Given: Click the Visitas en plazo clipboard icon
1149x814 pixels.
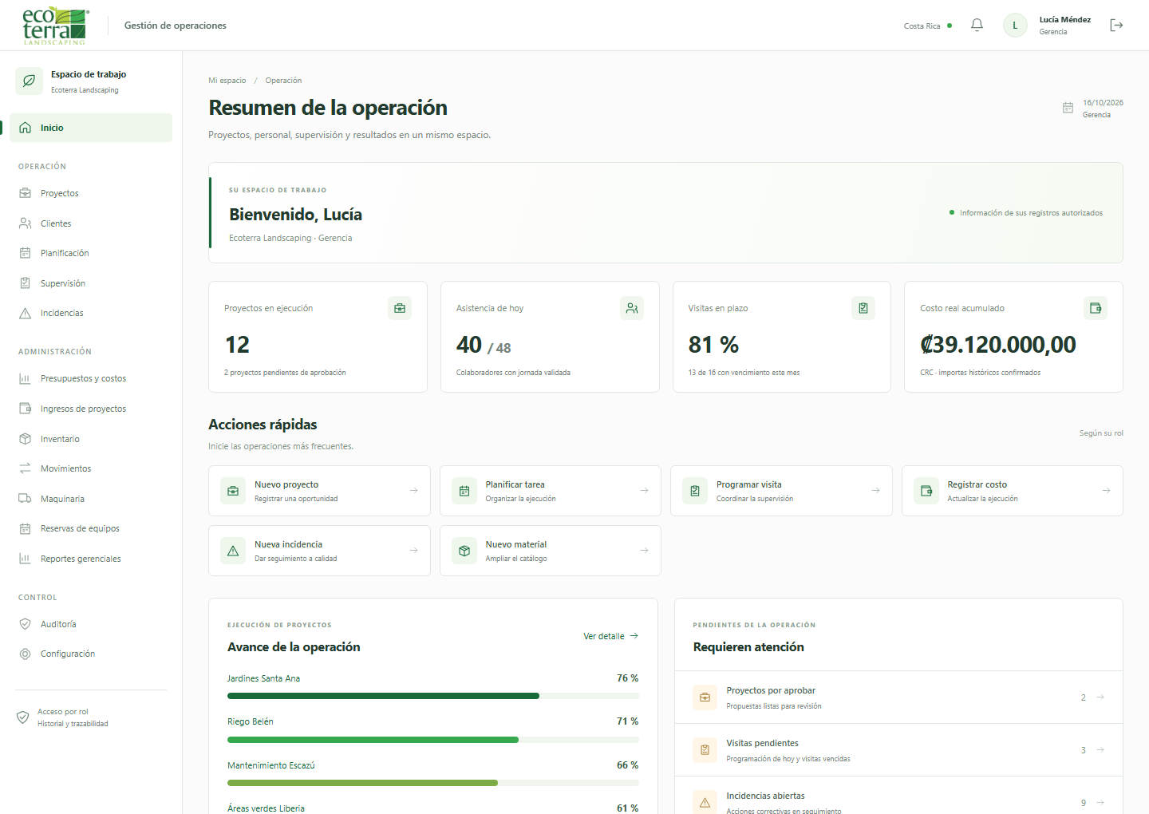Looking at the screenshot, I should point(863,308).
